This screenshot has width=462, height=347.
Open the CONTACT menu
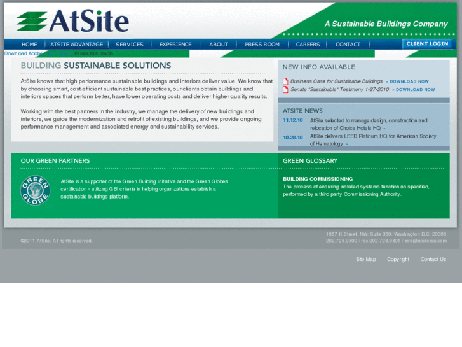pyautogui.click(x=348, y=45)
